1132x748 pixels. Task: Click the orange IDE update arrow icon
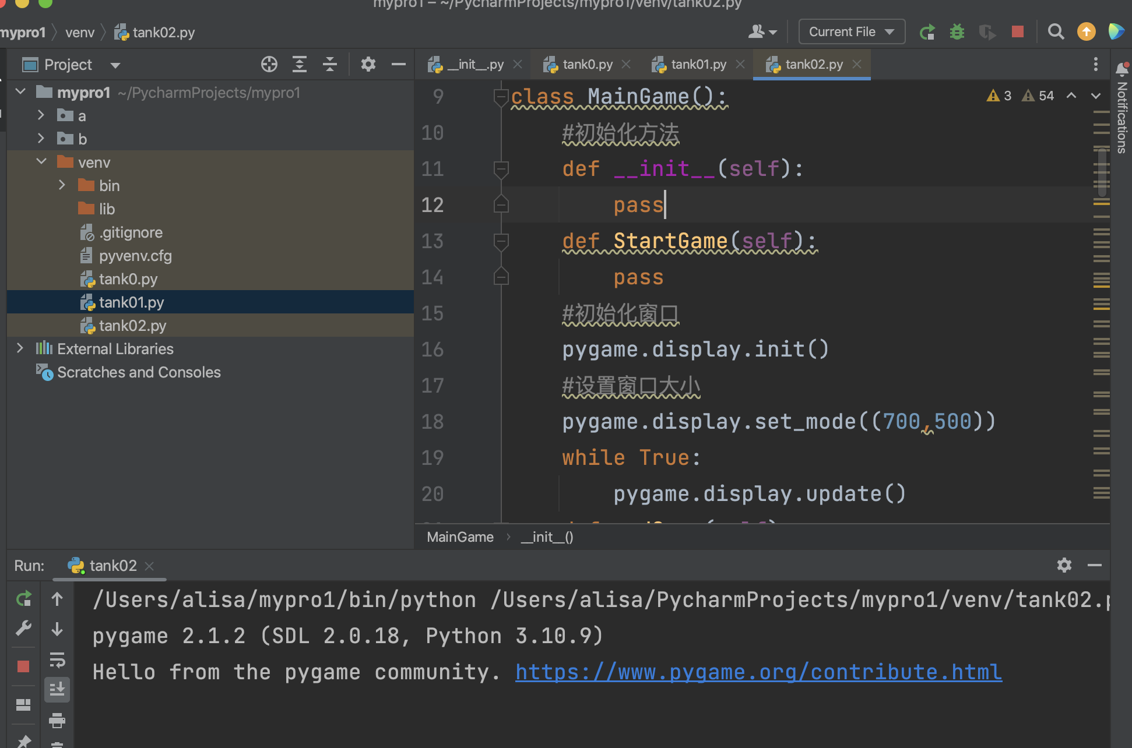1086,31
